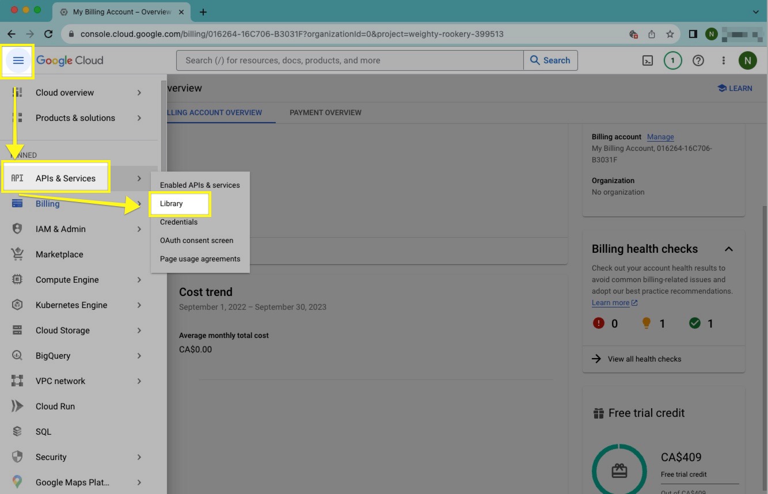Open browser side panel icon
Image resolution: width=768 pixels, height=494 pixels.
tap(693, 34)
